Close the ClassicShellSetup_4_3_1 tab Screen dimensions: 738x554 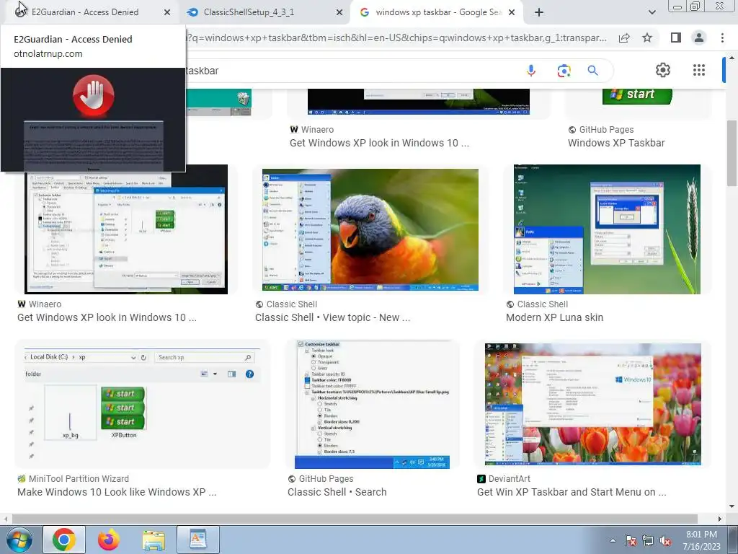click(339, 13)
